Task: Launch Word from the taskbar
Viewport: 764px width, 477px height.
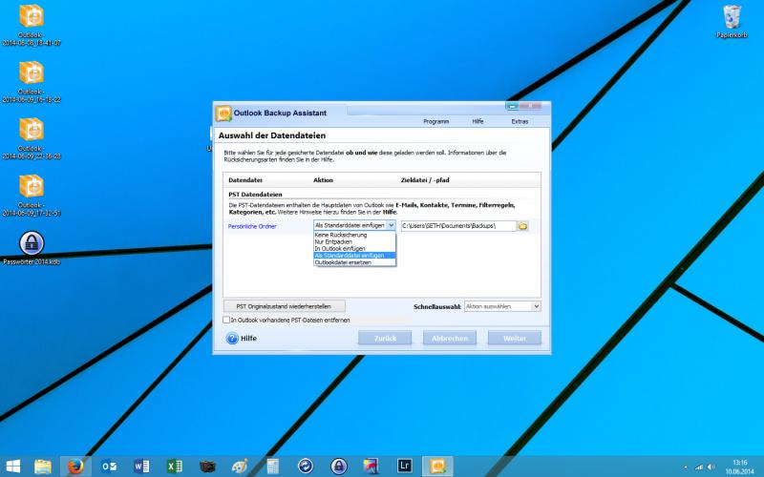Action: [x=141, y=467]
